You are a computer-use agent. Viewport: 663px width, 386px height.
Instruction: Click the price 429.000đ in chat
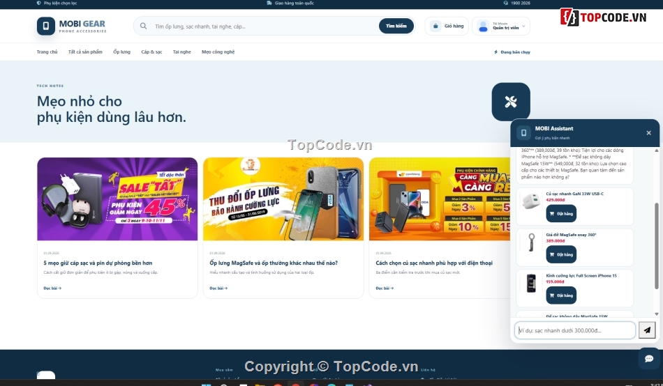556,200
